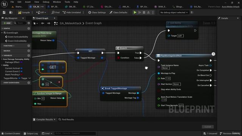Image resolution: width=242 pixels, height=136 pixels.
Task: Click the Unreal Engine logo icon
Action: (x=4, y=4)
